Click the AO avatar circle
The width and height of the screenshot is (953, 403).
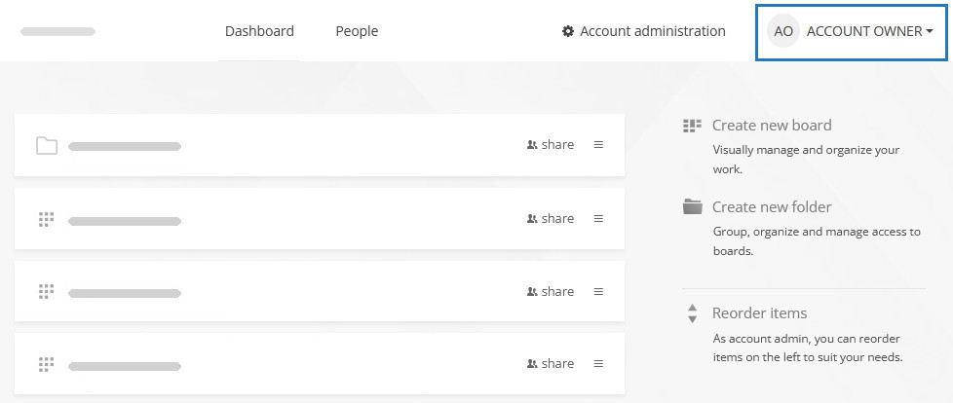[x=782, y=31]
